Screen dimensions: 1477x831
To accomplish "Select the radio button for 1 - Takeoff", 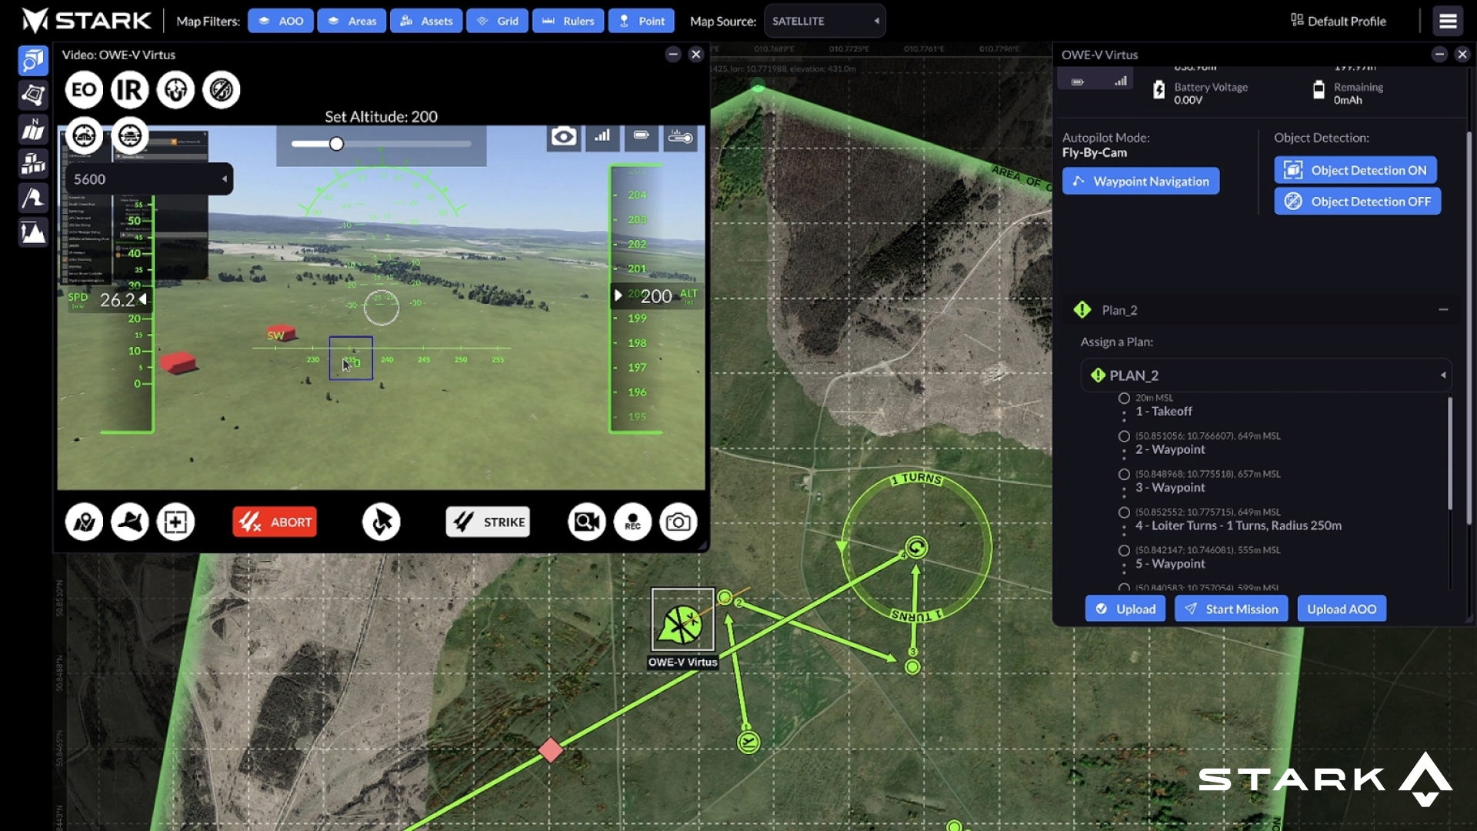I will pyautogui.click(x=1124, y=399).
